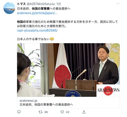
Task: Retweet using the arrows icon
Action: point(40,112)
